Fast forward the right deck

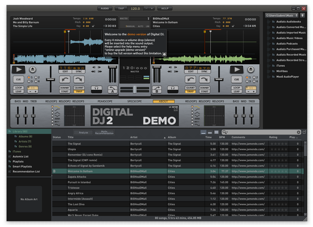coord(176,71)
